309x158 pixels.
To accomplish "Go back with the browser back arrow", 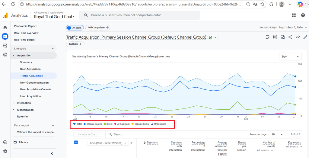I will 4,4.
